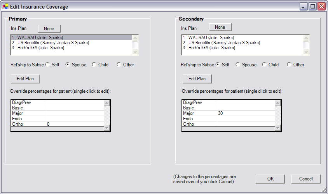Pick Other relationship under Secondary
The width and height of the screenshot is (328, 194).
click(x=289, y=64)
